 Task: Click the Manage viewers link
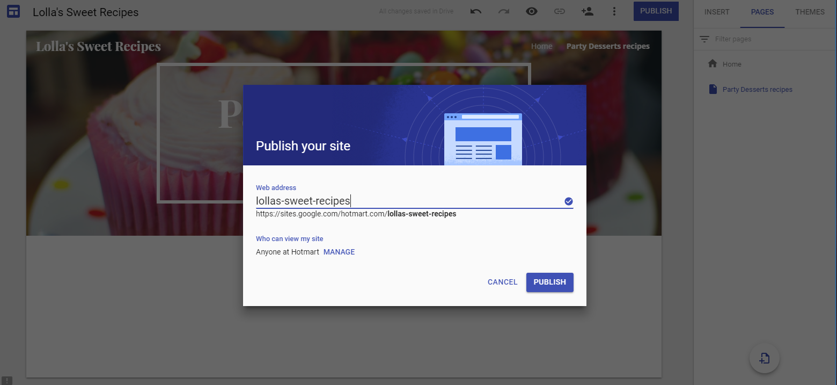tap(339, 252)
